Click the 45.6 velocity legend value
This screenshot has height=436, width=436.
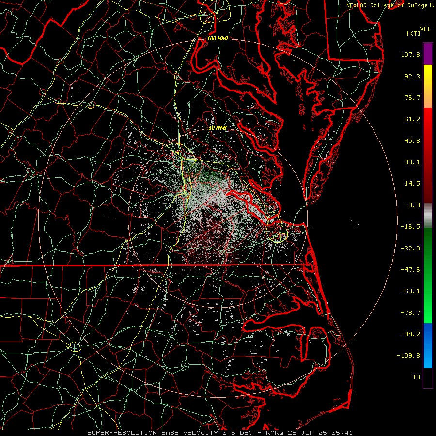[412, 140]
